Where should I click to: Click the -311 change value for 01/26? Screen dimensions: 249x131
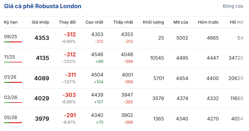[x=70, y=75]
